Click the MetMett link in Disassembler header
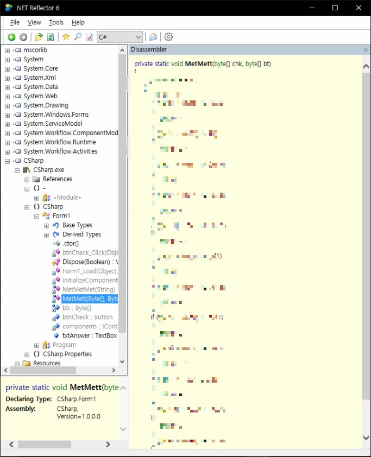This screenshot has width=371, height=457. [x=198, y=64]
